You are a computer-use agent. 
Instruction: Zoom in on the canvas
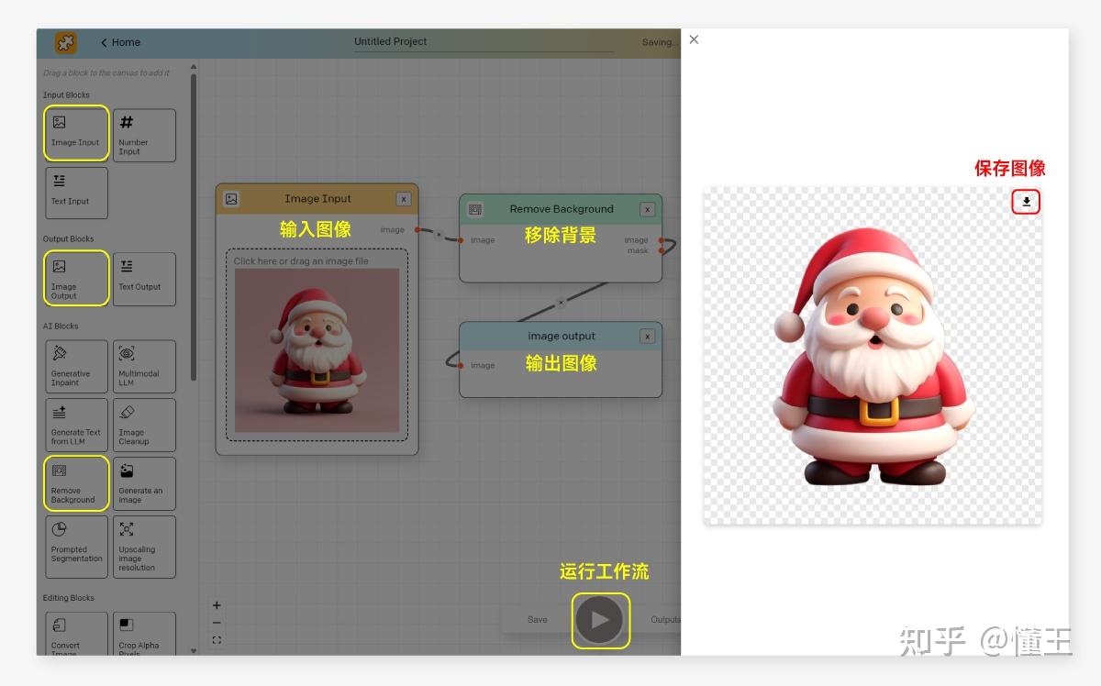tap(217, 605)
